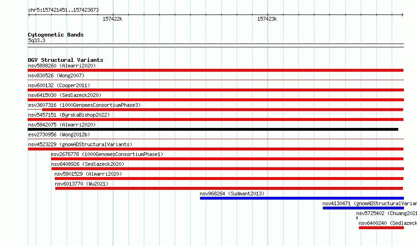Open esv3607316 (1000GenomesConsortiumPhase3) label
Viewport: 417px width, 246px height.
tap(84, 105)
